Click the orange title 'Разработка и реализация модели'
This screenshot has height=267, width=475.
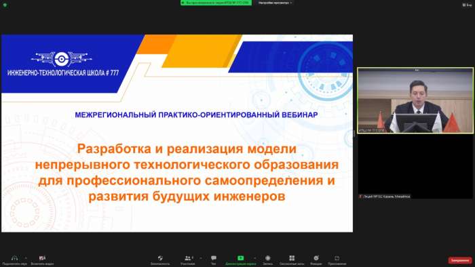[187, 149]
